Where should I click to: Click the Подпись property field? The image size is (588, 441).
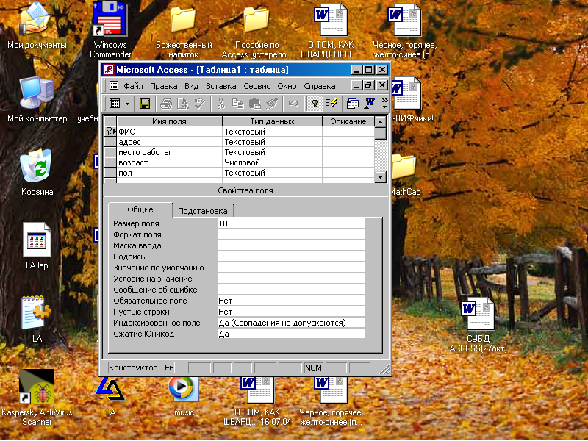pos(291,257)
